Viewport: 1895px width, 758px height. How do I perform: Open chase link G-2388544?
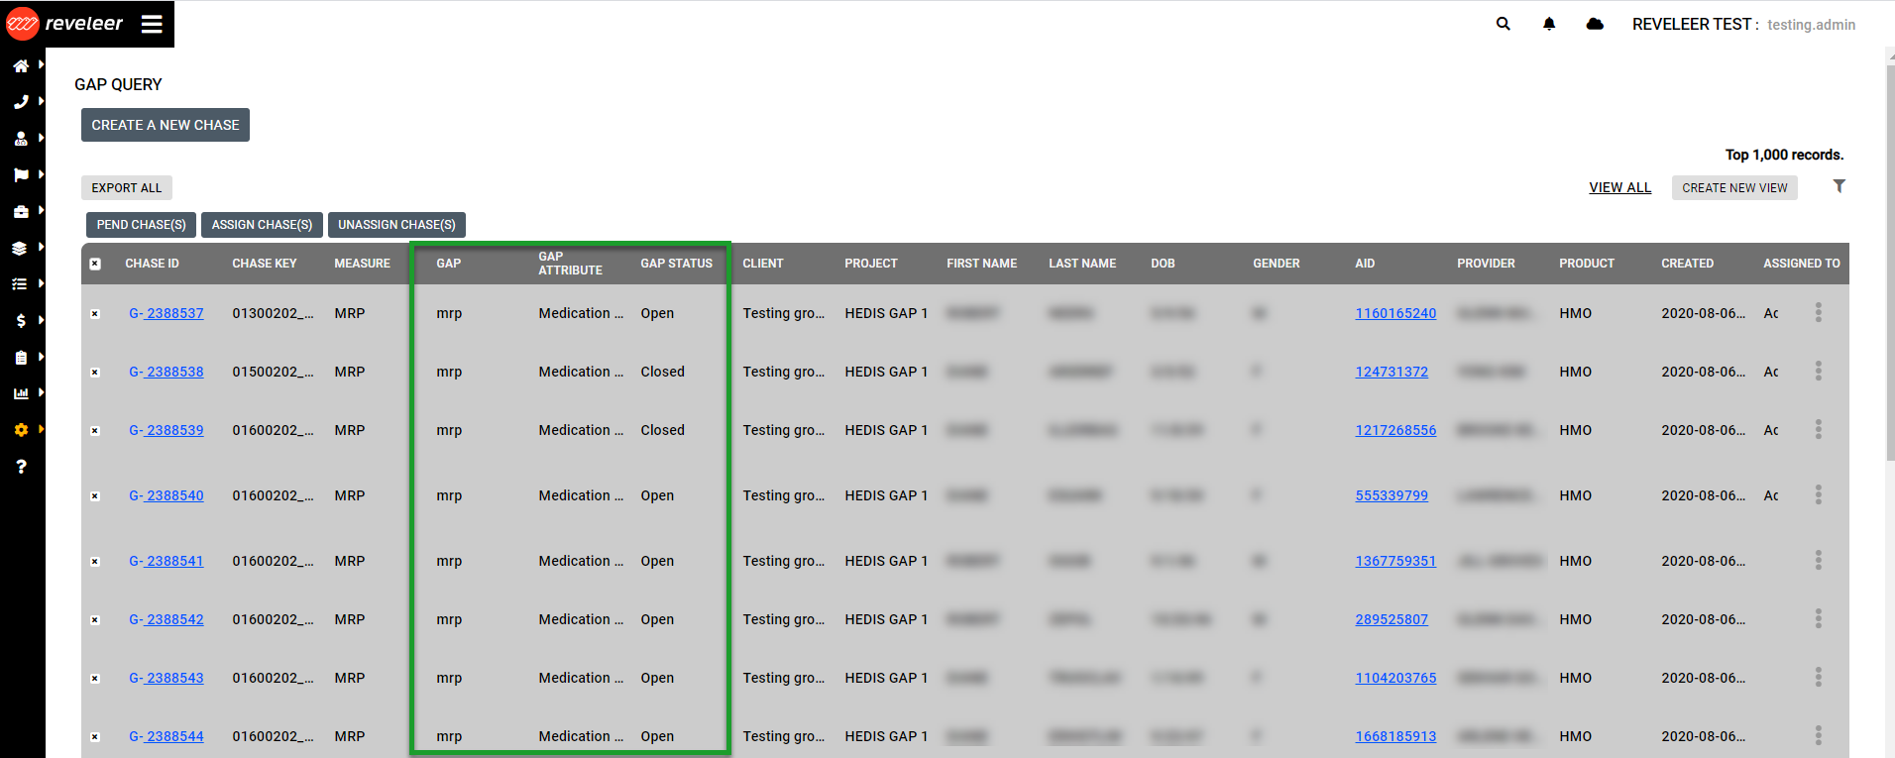pos(167,736)
